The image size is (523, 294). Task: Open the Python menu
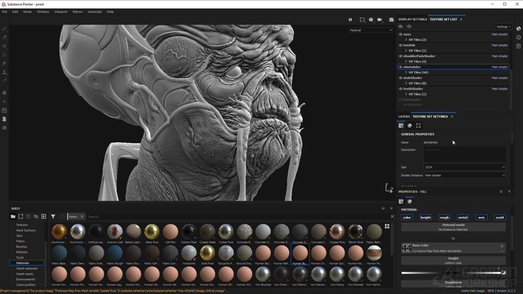coord(77,11)
